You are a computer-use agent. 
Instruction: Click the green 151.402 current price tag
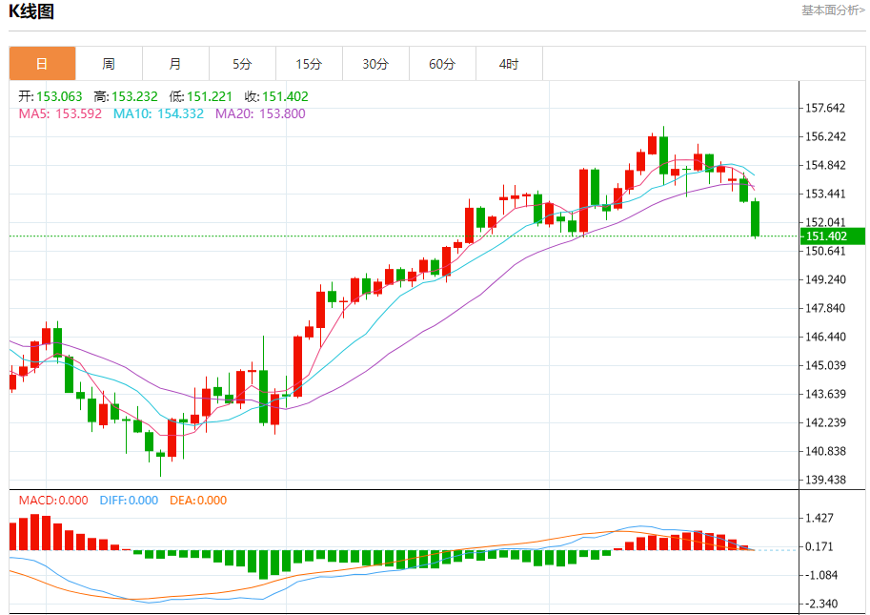point(832,236)
